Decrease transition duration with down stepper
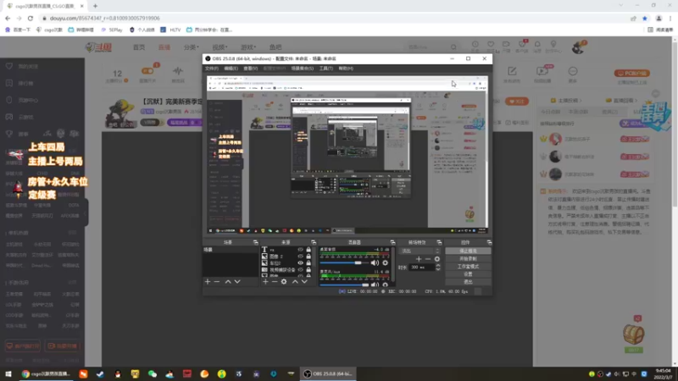 click(x=438, y=269)
